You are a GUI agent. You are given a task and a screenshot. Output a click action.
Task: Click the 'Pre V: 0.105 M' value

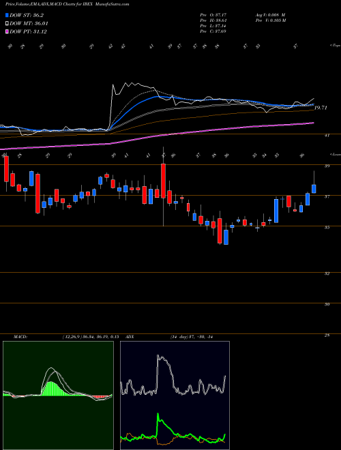coord(270,20)
